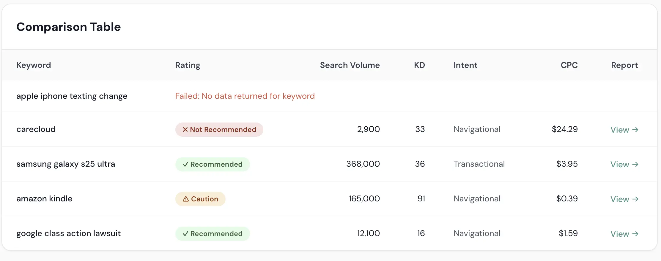
Task: Click the Report column header
Action: click(x=624, y=65)
